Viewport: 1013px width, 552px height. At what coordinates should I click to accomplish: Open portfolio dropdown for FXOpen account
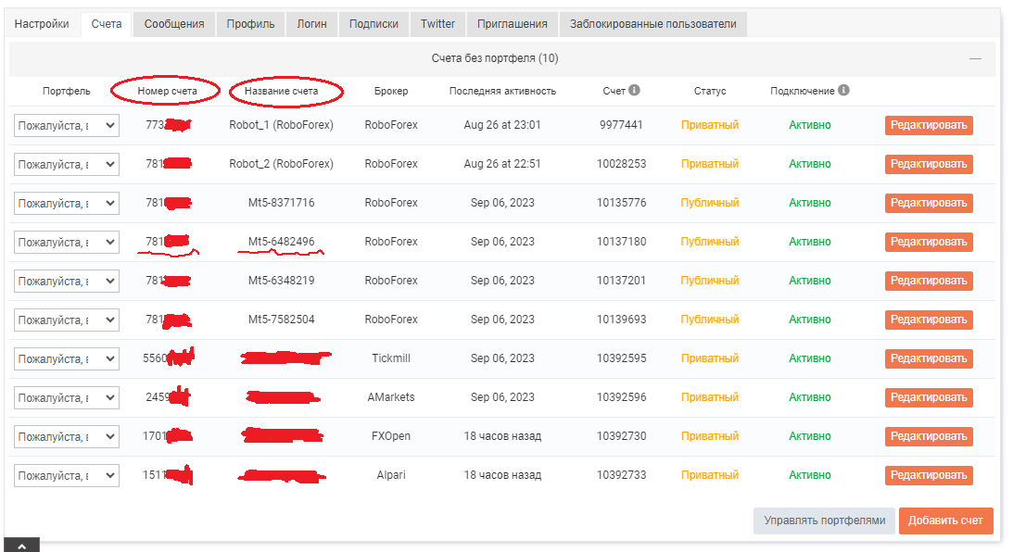[67, 436]
